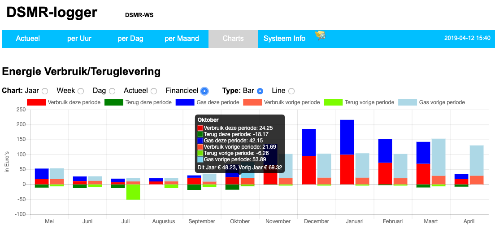Select the Jaar chart radio button
The image size is (495, 234).
(x=45, y=91)
